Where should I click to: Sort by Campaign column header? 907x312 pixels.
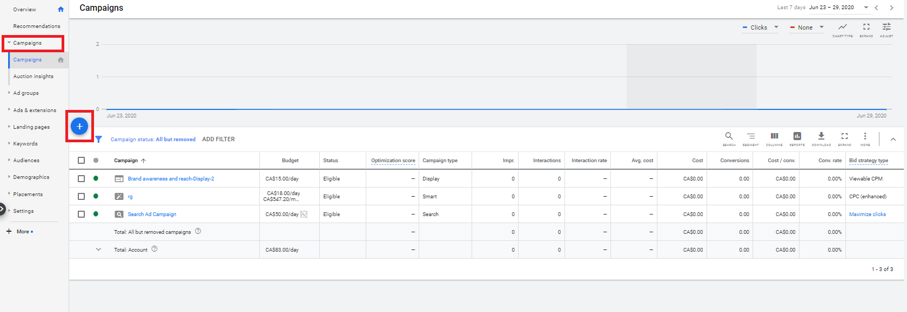[x=126, y=161]
